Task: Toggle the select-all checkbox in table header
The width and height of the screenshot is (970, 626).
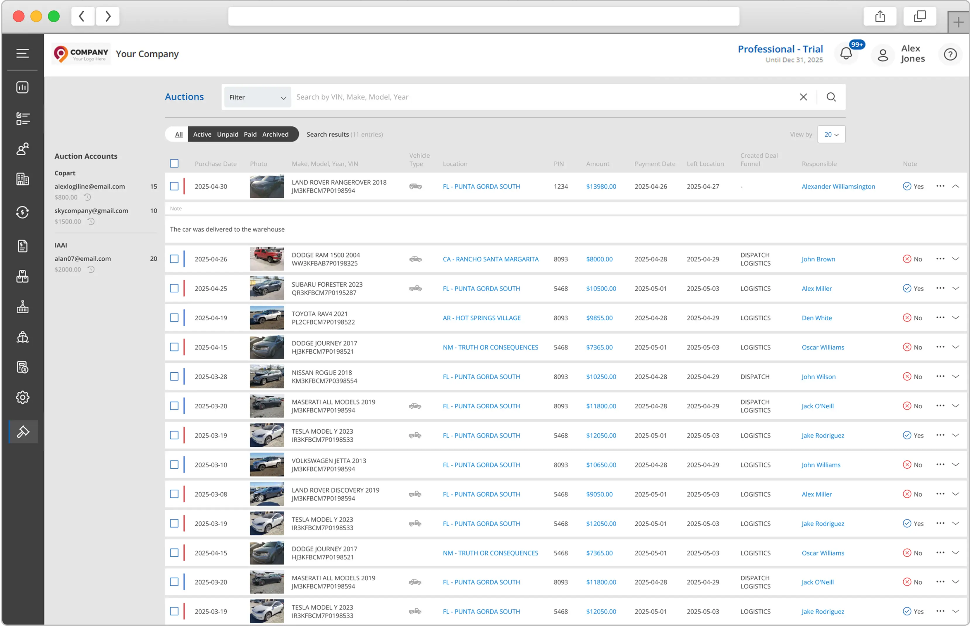Action: (x=174, y=164)
